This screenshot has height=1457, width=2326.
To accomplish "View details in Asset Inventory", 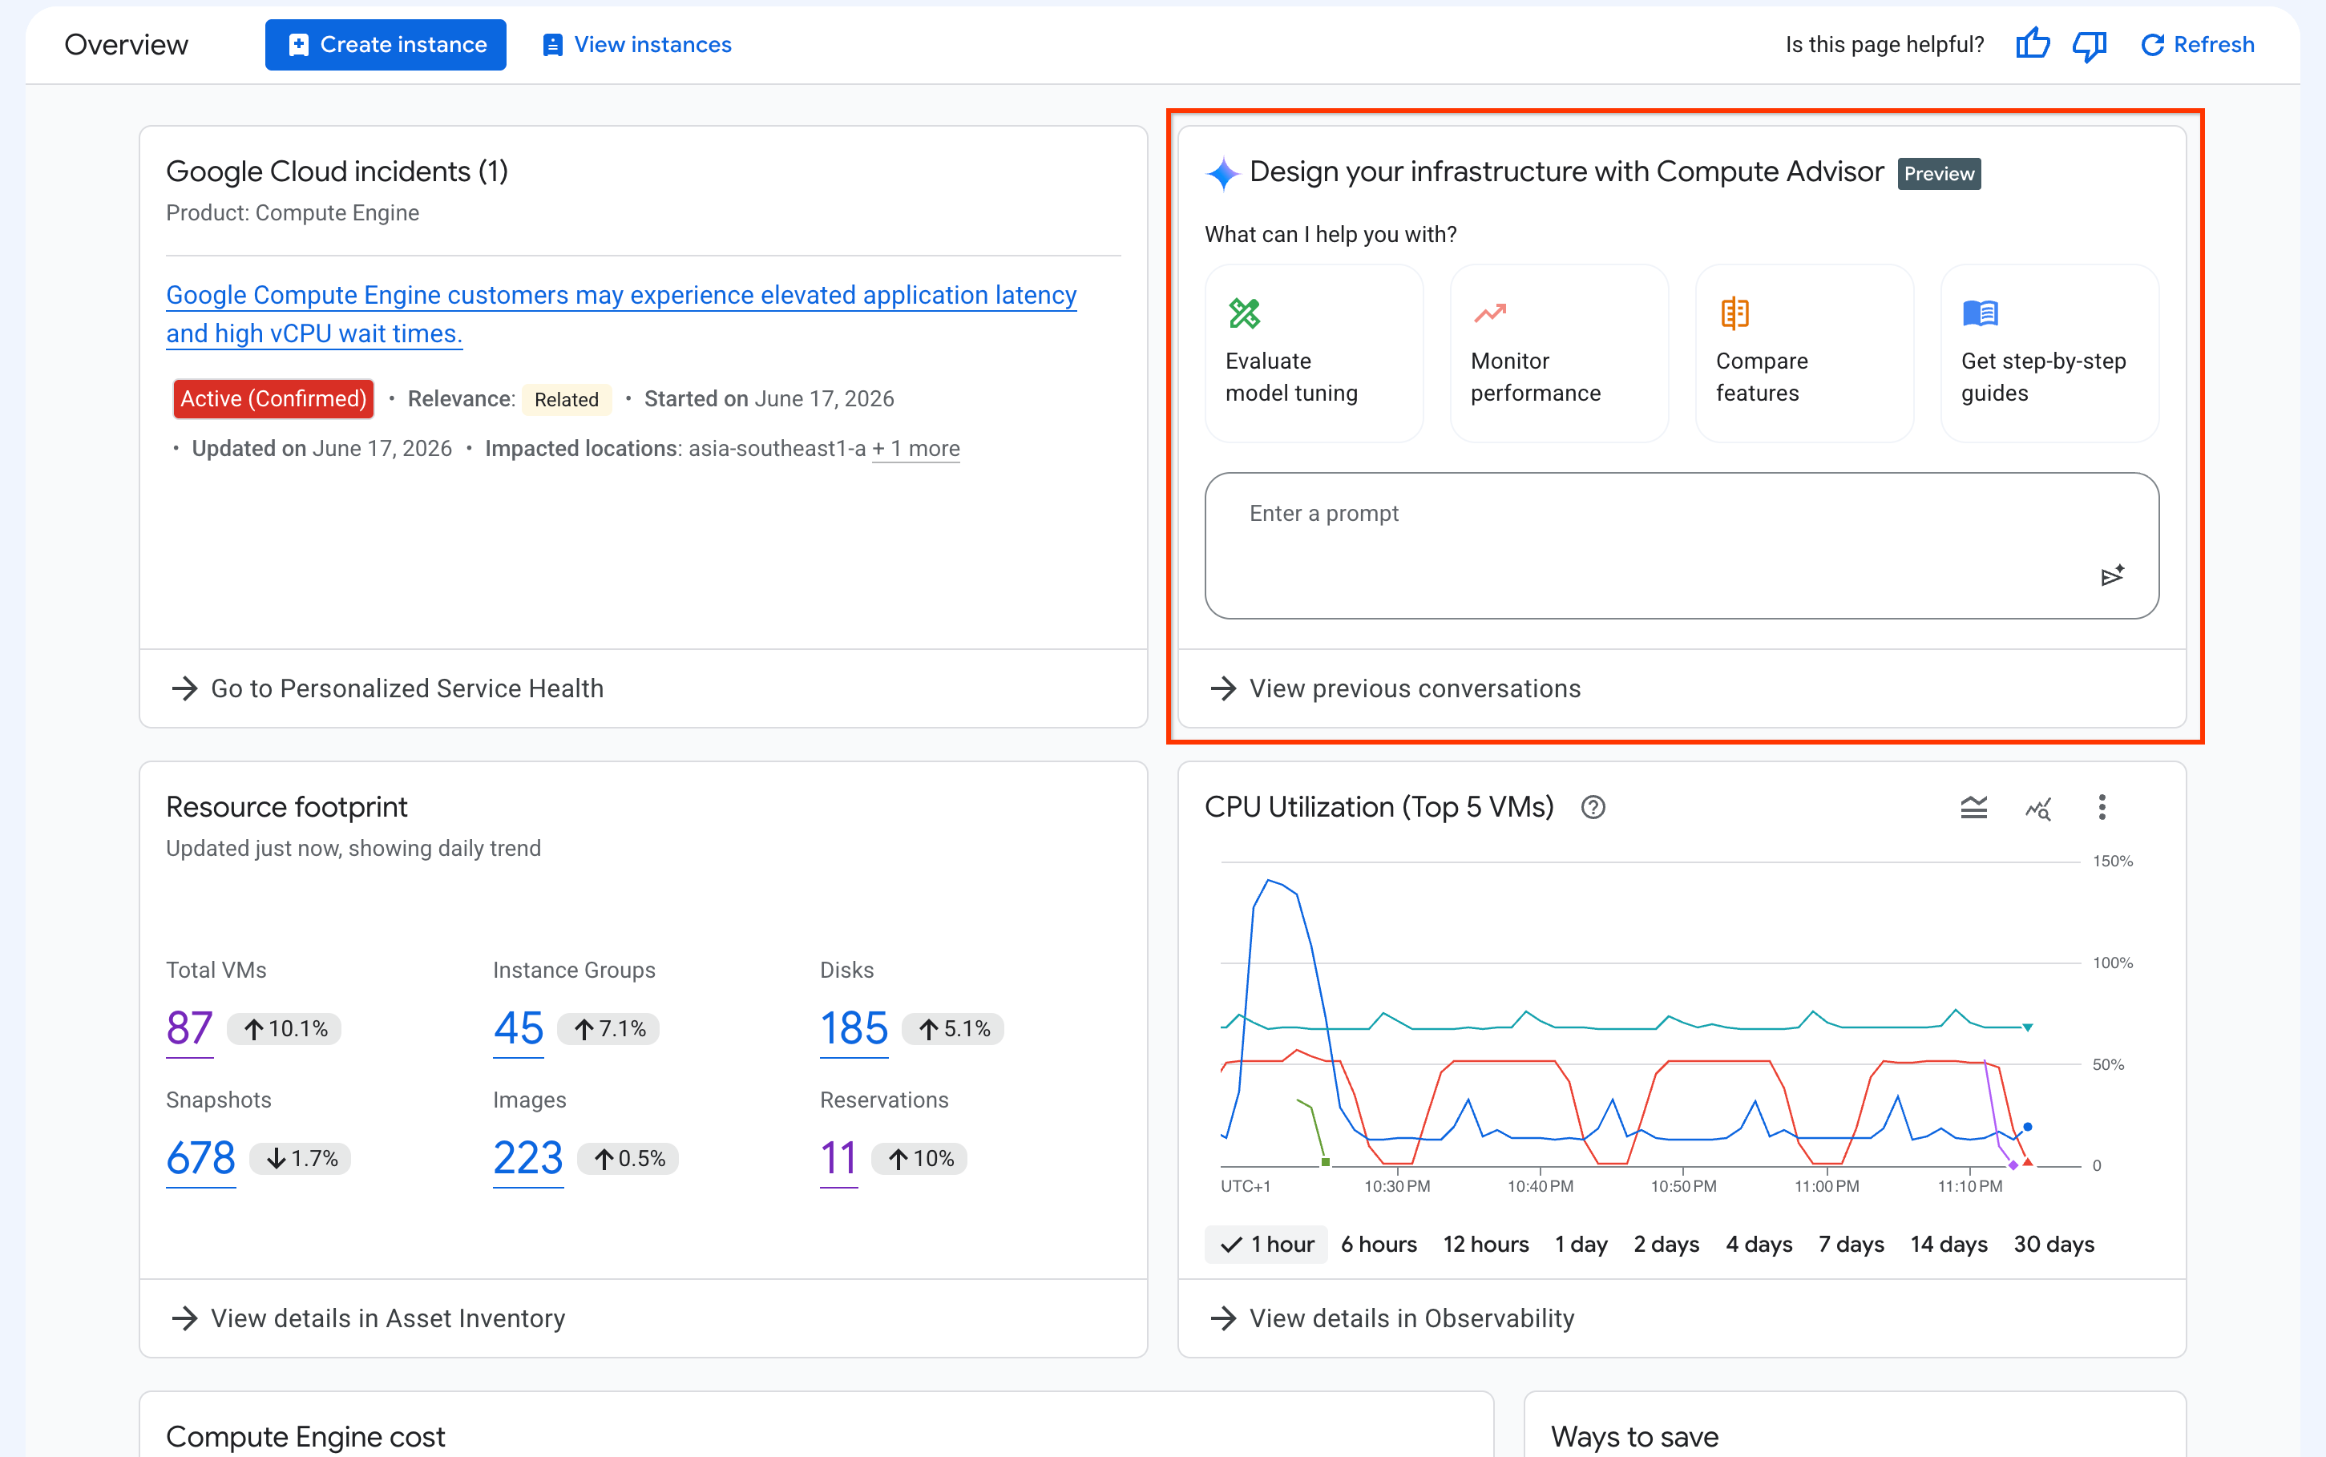I will [x=368, y=1318].
